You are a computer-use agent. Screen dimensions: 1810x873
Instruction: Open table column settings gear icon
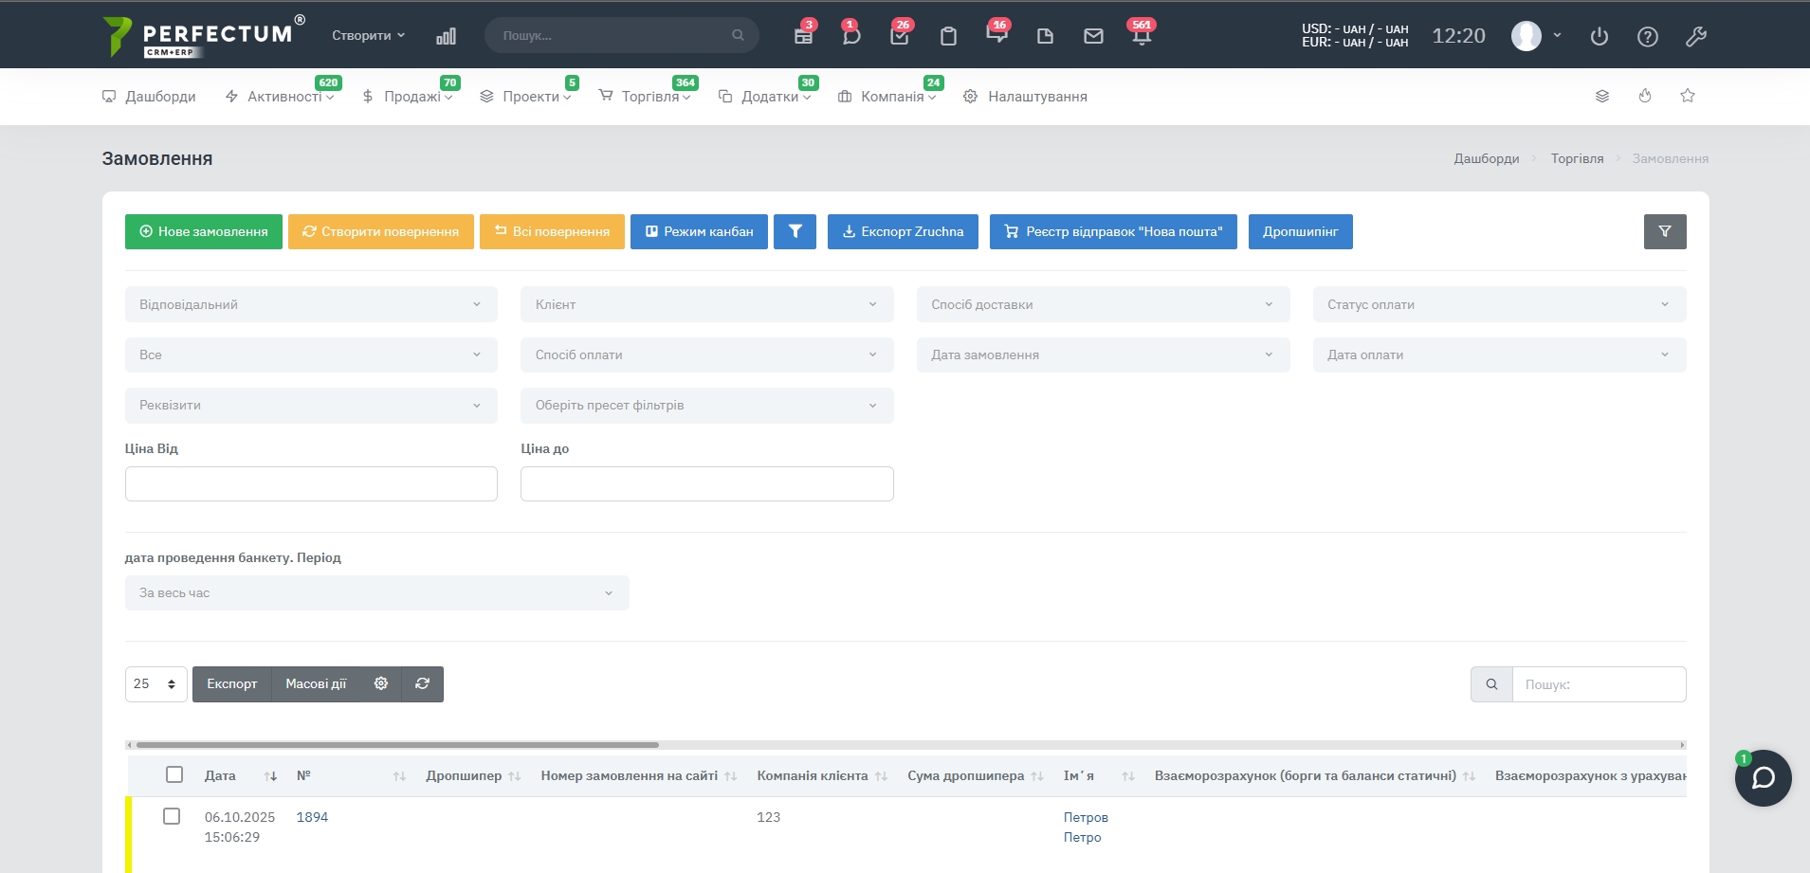click(381, 683)
